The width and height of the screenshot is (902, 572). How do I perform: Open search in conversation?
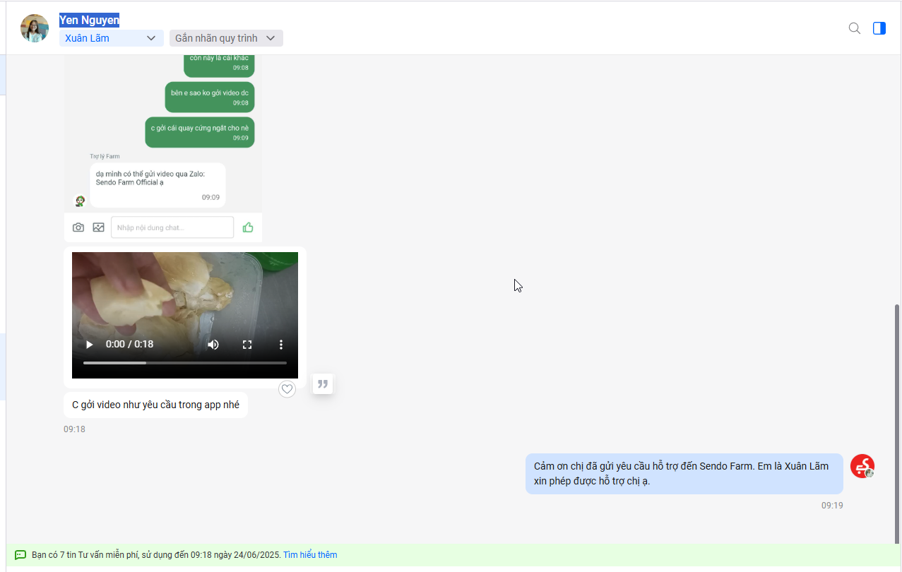point(854,28)
